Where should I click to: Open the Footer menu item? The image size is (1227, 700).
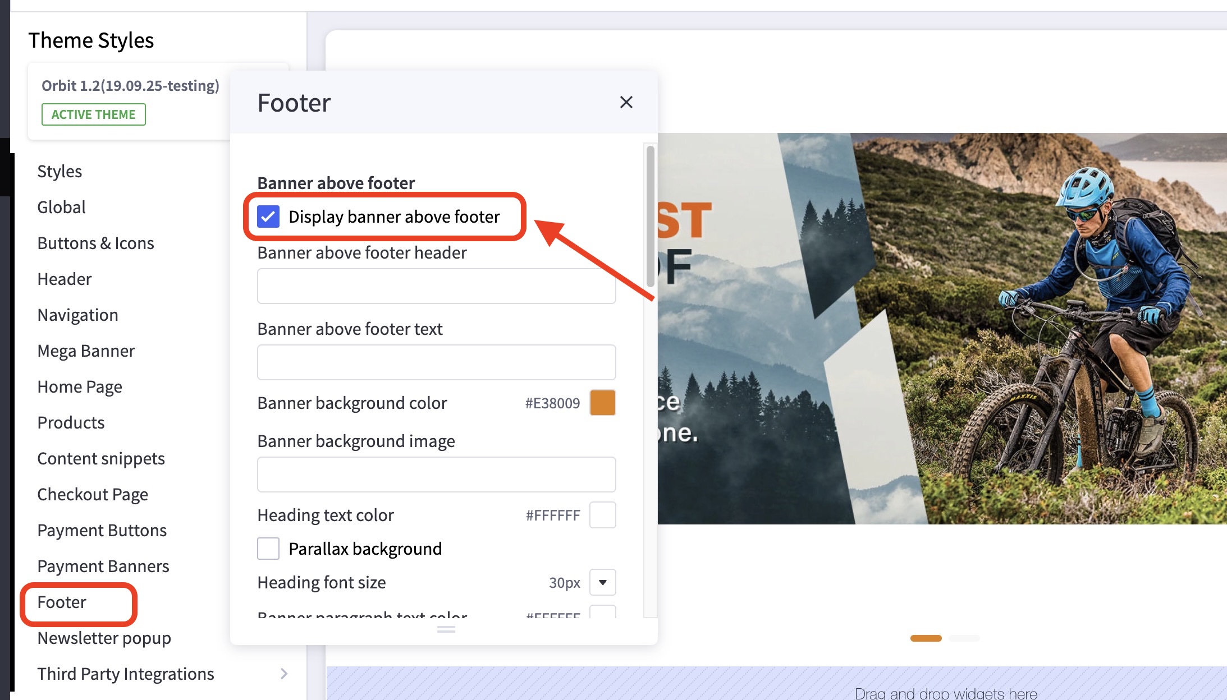[x=62, y=602]
